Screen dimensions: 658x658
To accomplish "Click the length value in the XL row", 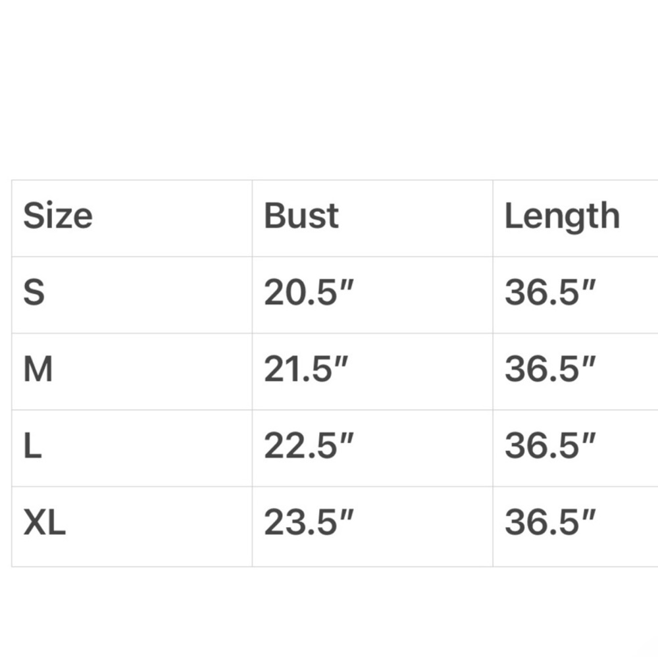I will click(x=550, y=524).
